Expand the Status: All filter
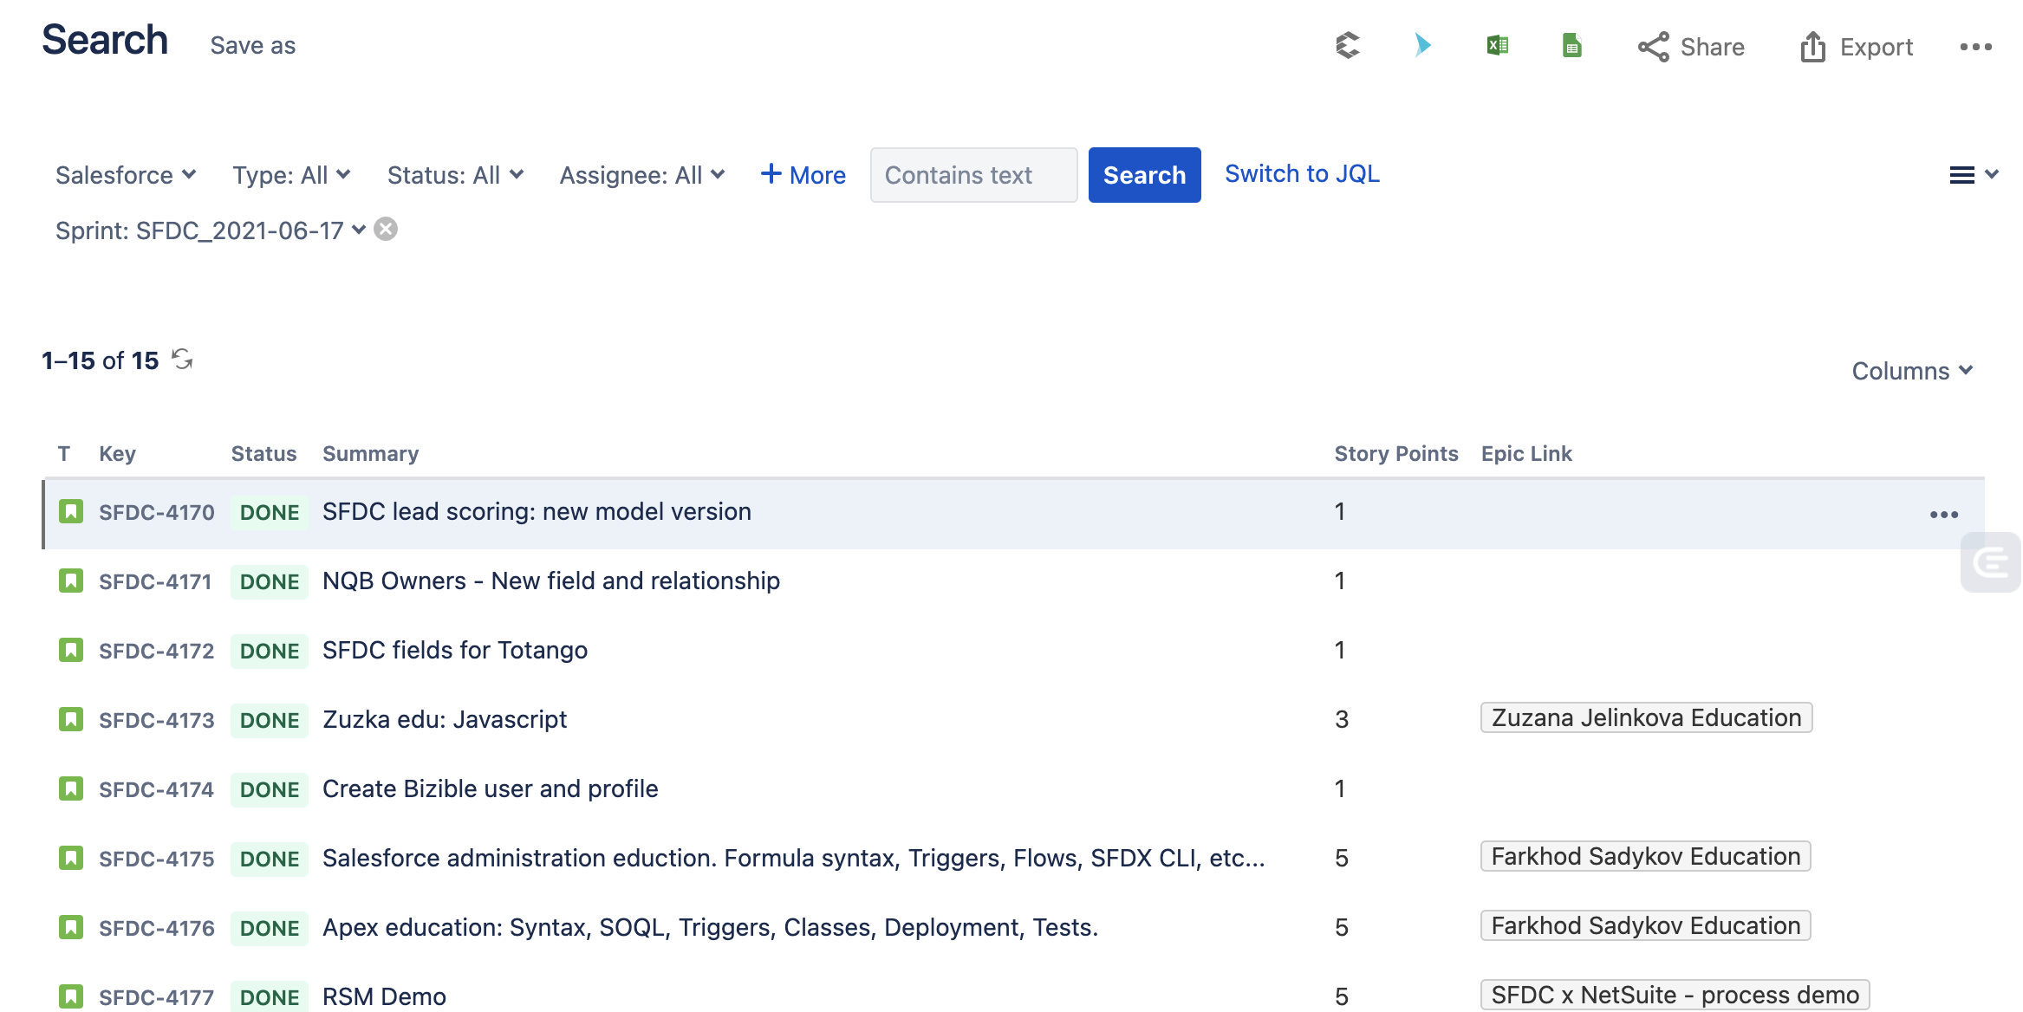The image size is (2023, 1012). pyautogui.click(x=455, y=175)
